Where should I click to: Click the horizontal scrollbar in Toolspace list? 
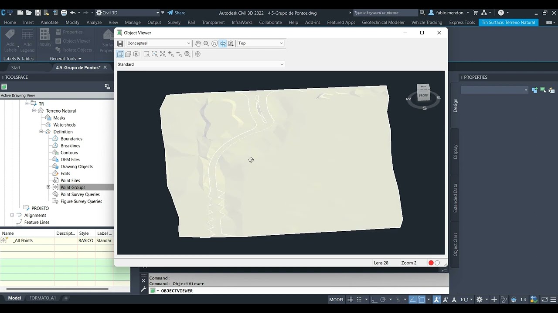tap(57, 289)
